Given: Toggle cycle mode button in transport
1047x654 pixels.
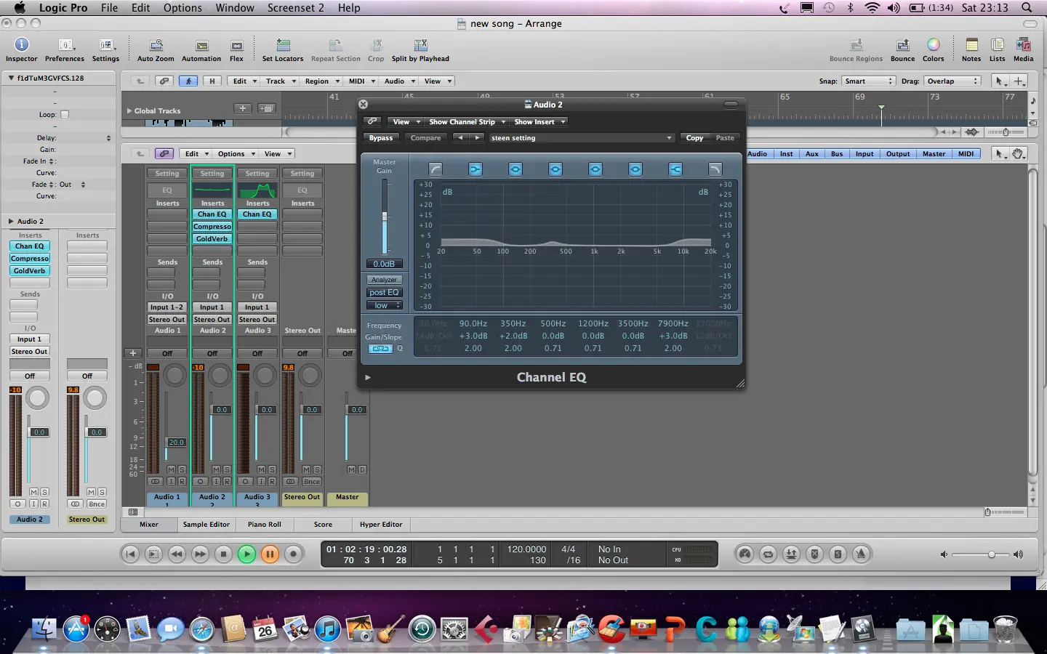Looking at the screenshot, I should (768, 554).
